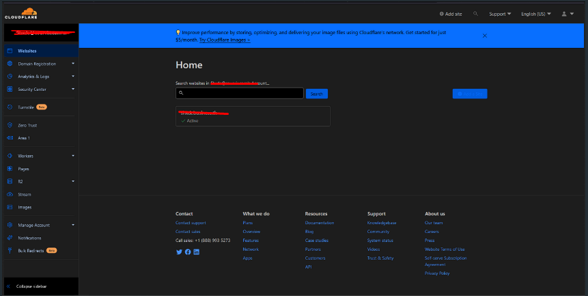
Task: Open the Trust & Safety link
Action: [380, 258]
